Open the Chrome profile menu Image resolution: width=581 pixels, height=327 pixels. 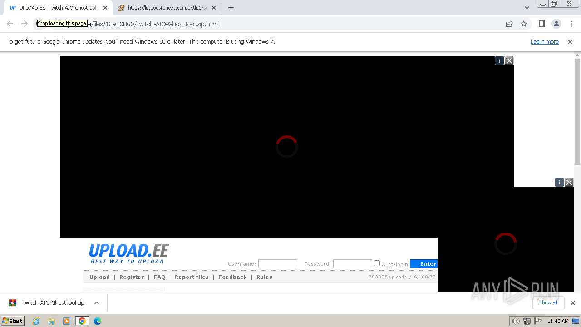coord(556,24)
